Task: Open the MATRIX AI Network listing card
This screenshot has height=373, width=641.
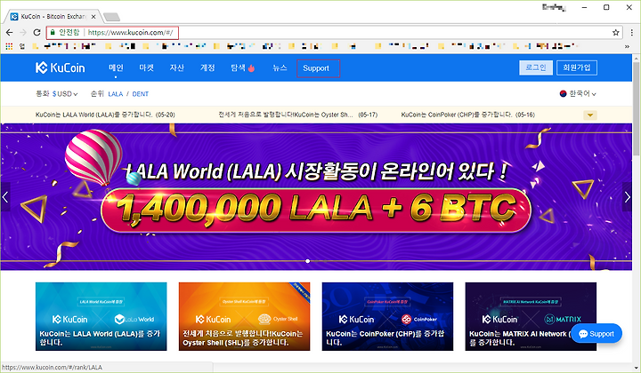Action: (531, 316)
